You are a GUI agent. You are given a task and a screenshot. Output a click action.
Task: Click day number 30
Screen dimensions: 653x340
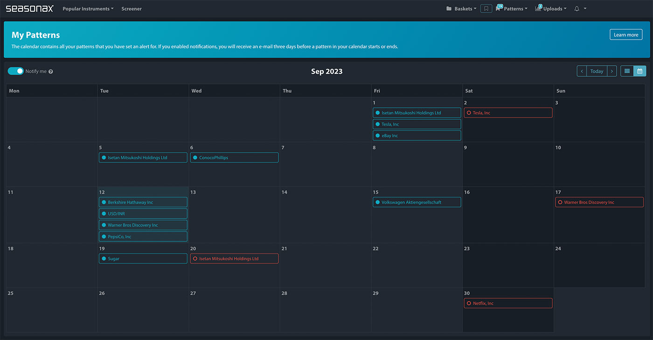(466, 293)
